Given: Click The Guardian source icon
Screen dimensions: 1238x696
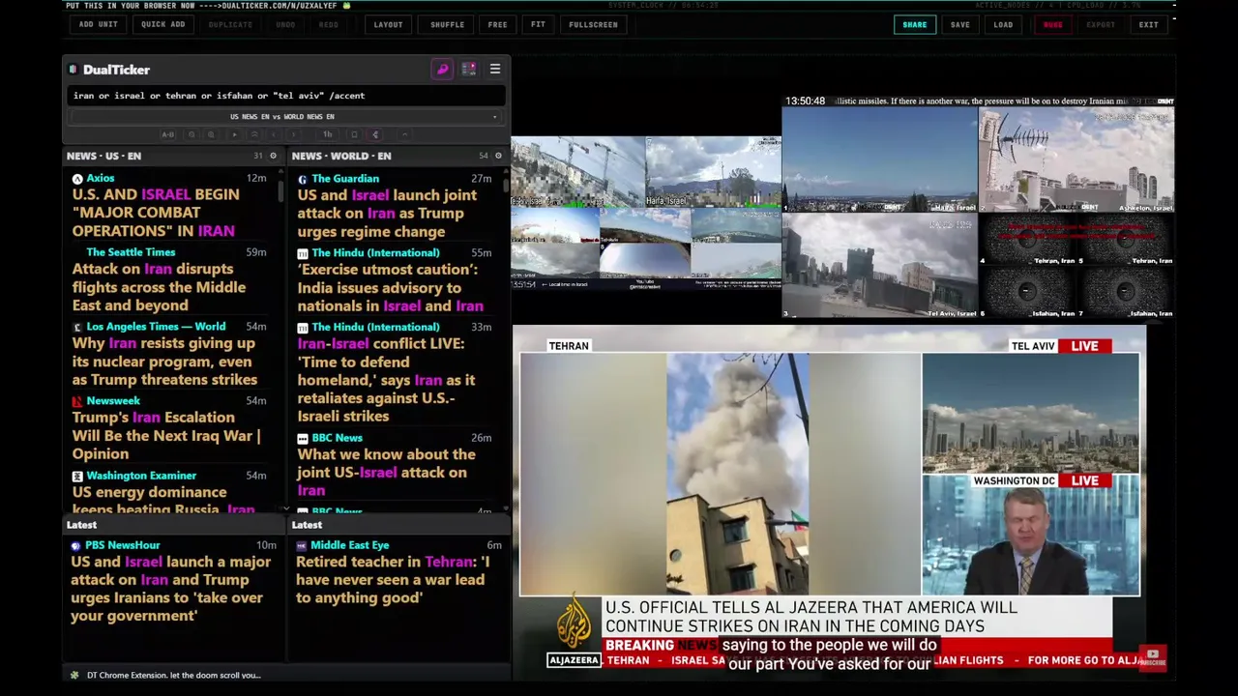Looking at the screenshot, I should point(303,179).
